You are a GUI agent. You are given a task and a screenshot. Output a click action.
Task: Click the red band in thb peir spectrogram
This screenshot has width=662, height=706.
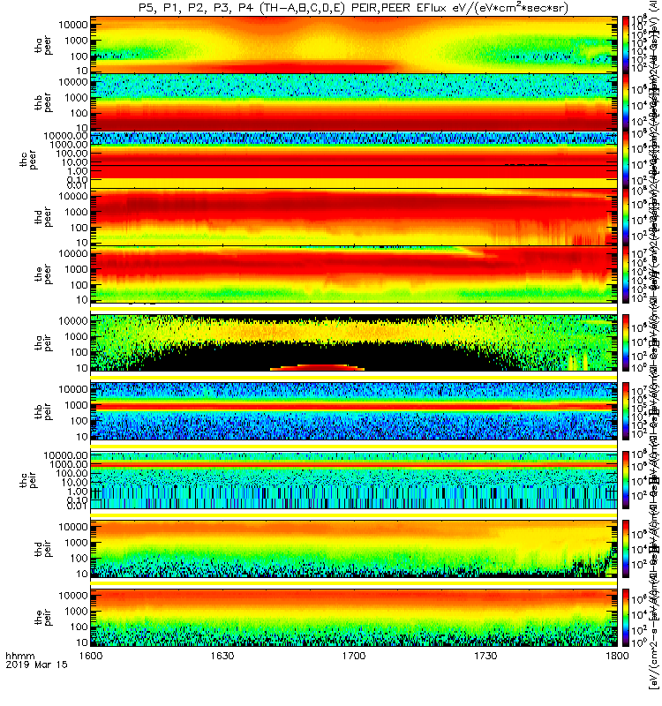coord(354,407)
